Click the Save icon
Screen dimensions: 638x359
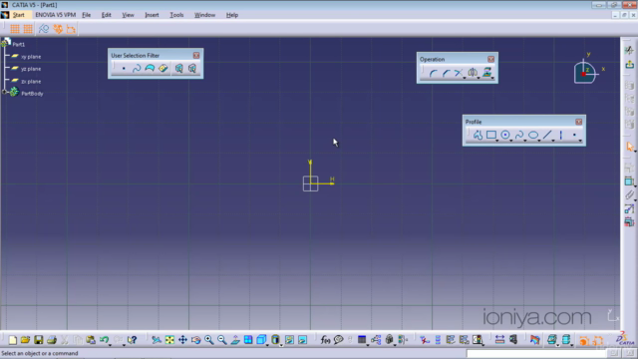click(x=38, y=340)
